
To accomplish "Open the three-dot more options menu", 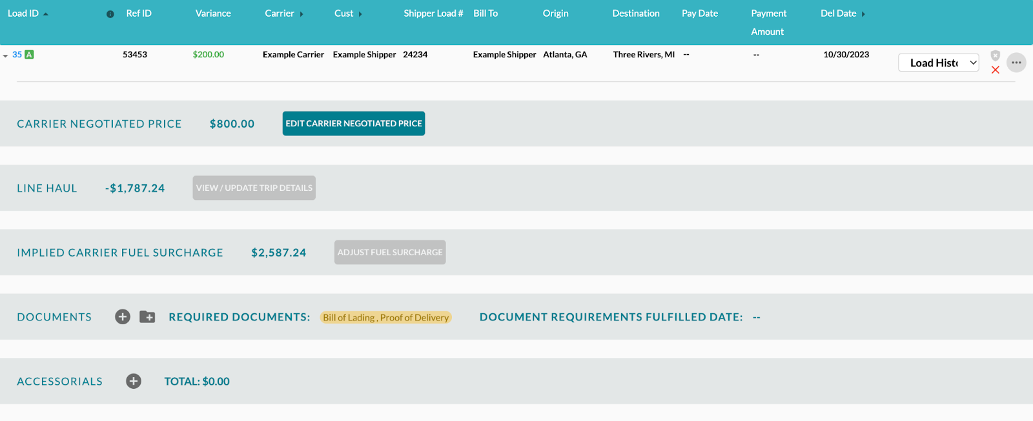I will (x=1016, y=63).
